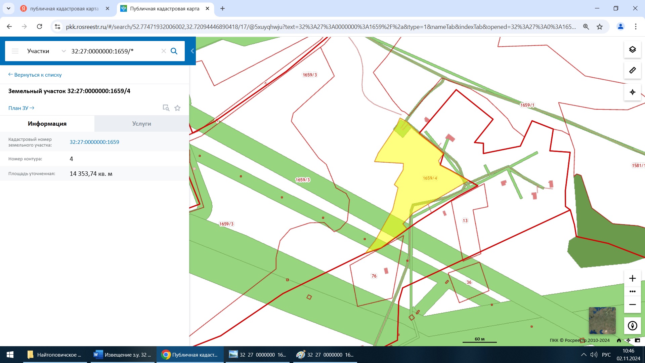The width and height of the screenshot is (645, 363).
Task: Click parcel label 1659/4 on map
Action: [x=430, y=178]
